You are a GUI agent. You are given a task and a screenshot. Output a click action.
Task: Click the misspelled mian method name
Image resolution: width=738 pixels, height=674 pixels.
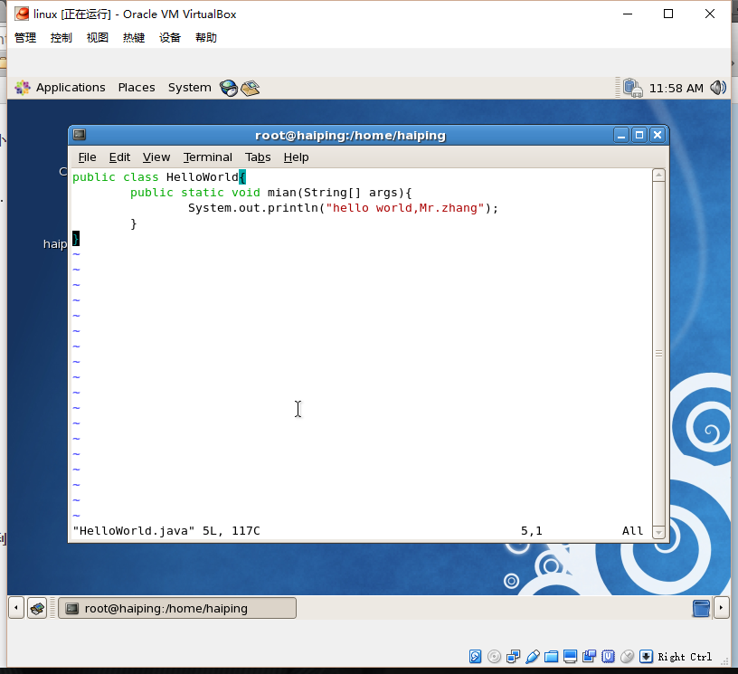tap(281, 193)
